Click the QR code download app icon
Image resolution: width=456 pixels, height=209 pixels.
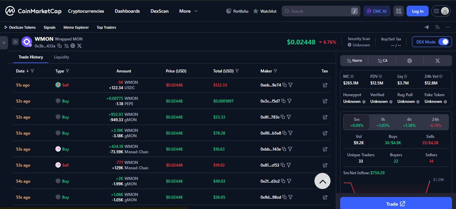coord(398,11)
